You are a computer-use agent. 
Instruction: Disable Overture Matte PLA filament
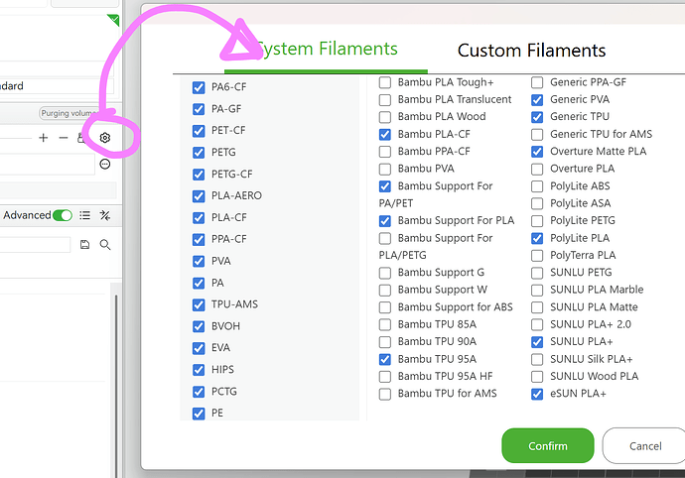click(537, 152)
